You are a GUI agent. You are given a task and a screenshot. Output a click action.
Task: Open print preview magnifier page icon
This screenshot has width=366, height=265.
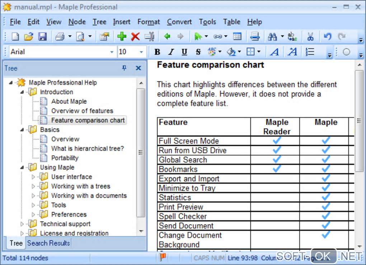coord(80,37)
